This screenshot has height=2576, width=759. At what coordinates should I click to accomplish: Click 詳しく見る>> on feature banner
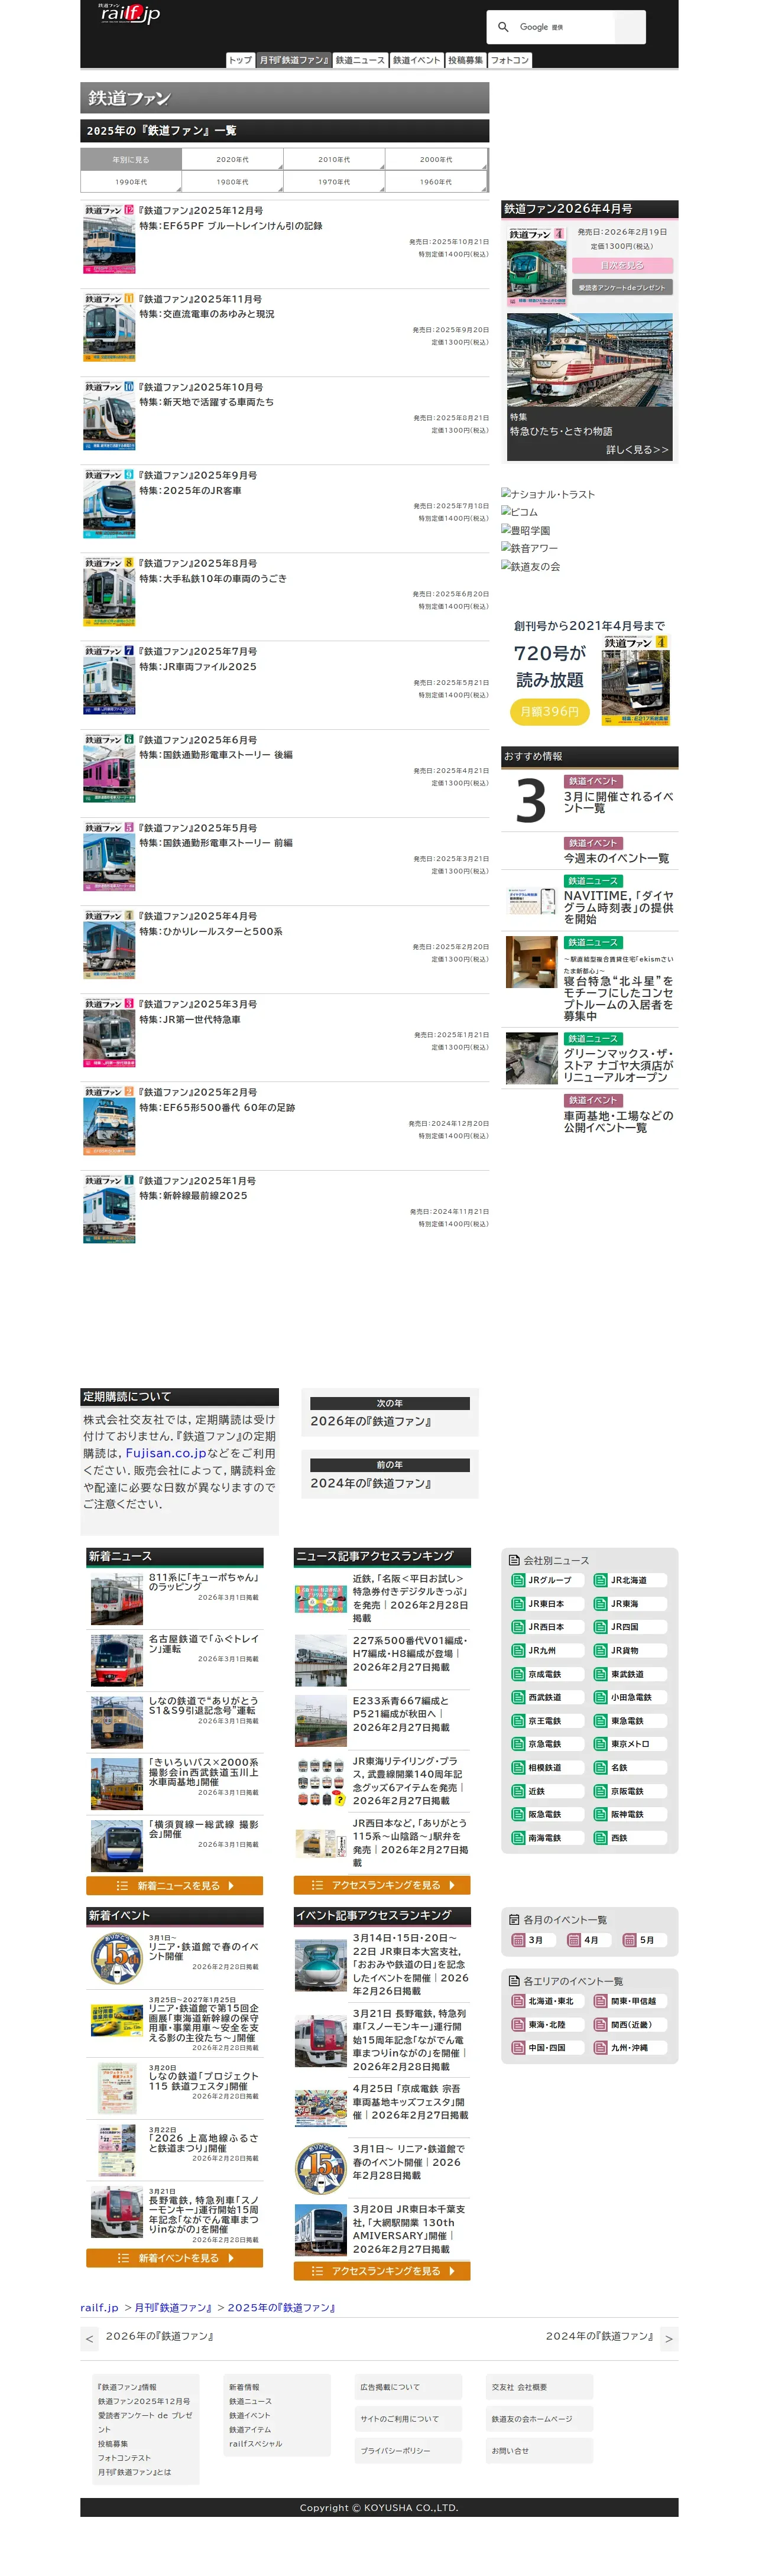coord(637,450)
